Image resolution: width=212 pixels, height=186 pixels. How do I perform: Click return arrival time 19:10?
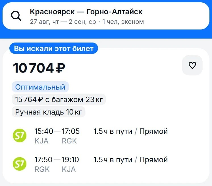click(70, 160)
